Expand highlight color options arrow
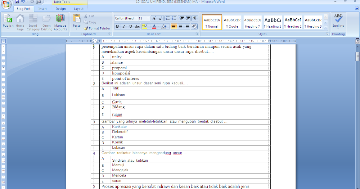Image resolution: width=360 pixels, height=189 pixels. pyautogui.click(x=149, y=26)
